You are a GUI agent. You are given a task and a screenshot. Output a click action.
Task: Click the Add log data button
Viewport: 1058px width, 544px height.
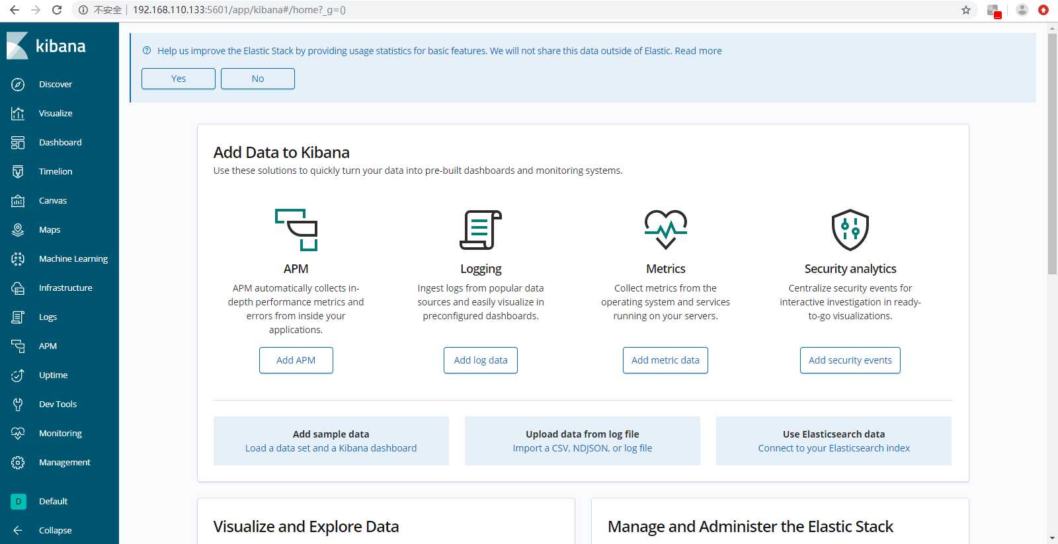pos(481,360)
